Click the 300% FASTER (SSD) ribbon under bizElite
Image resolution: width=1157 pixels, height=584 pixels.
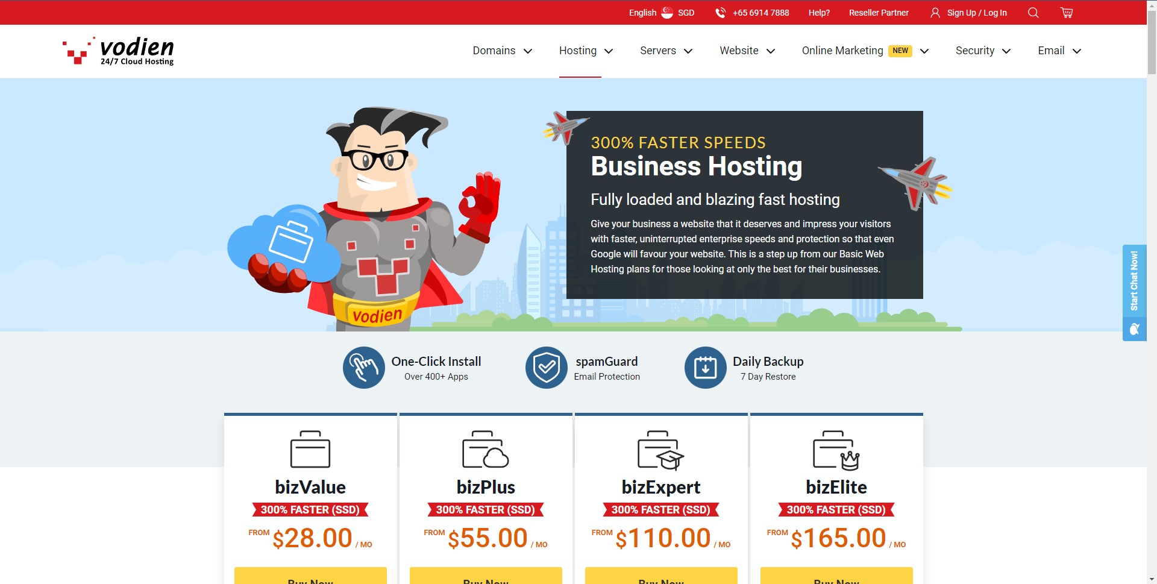click(x=836, y=510)
